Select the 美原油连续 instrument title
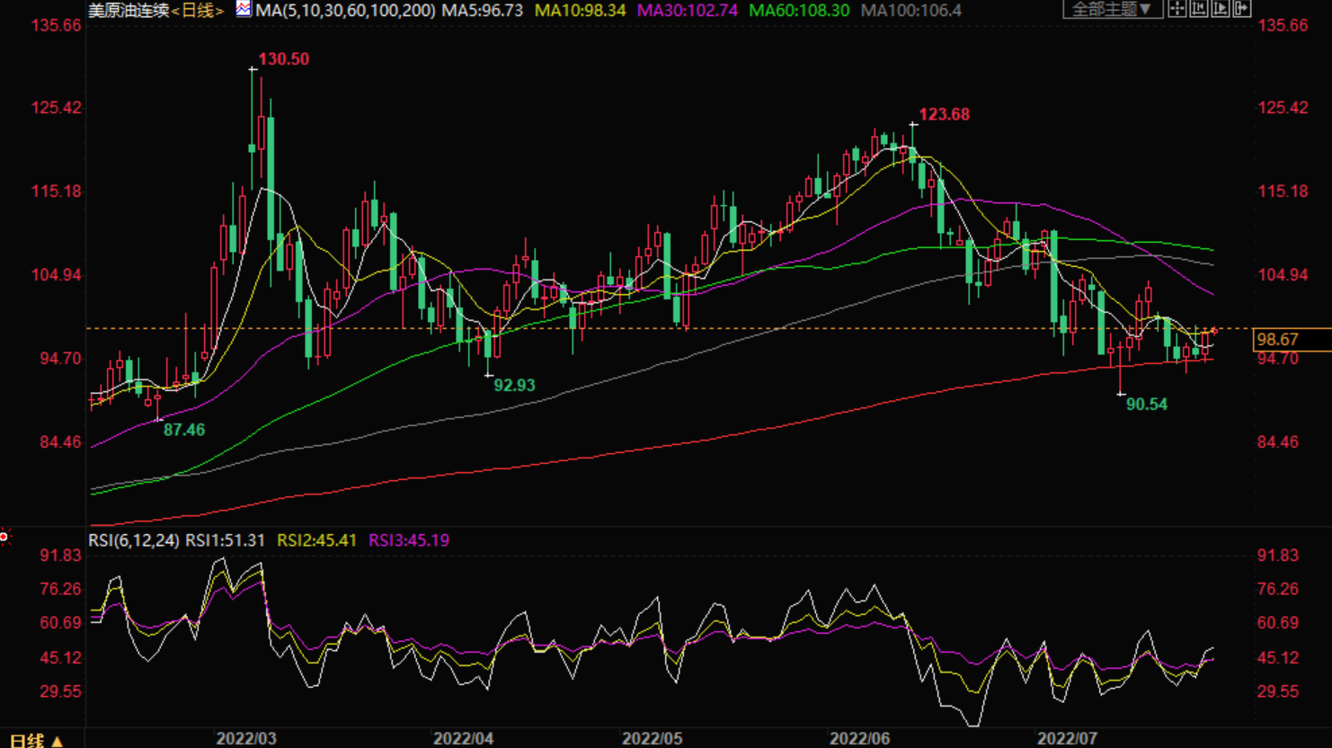This screenshot has height=748, width=1332. coord(129,11)
